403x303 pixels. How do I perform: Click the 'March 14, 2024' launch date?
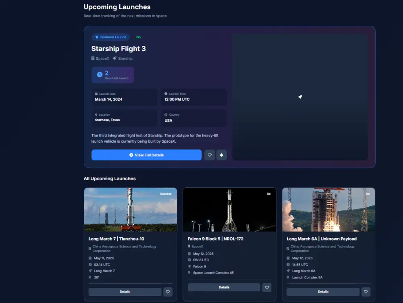[x=108, y=100]
